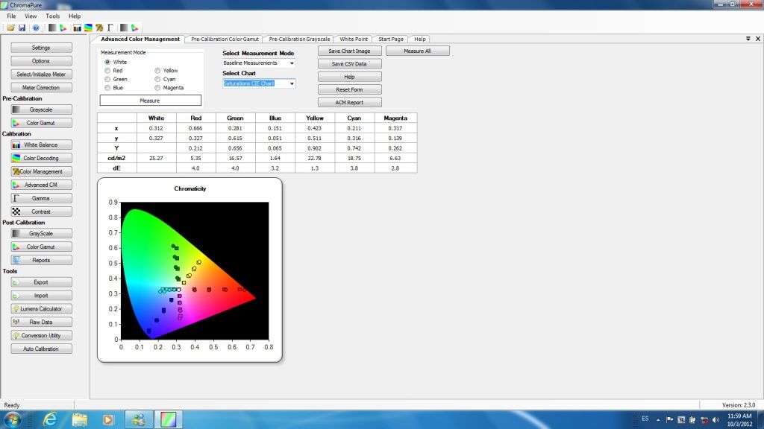Click the Yellow column header in the table
The height and width of the screenshot is (429, 764).
tap(315, 118)
